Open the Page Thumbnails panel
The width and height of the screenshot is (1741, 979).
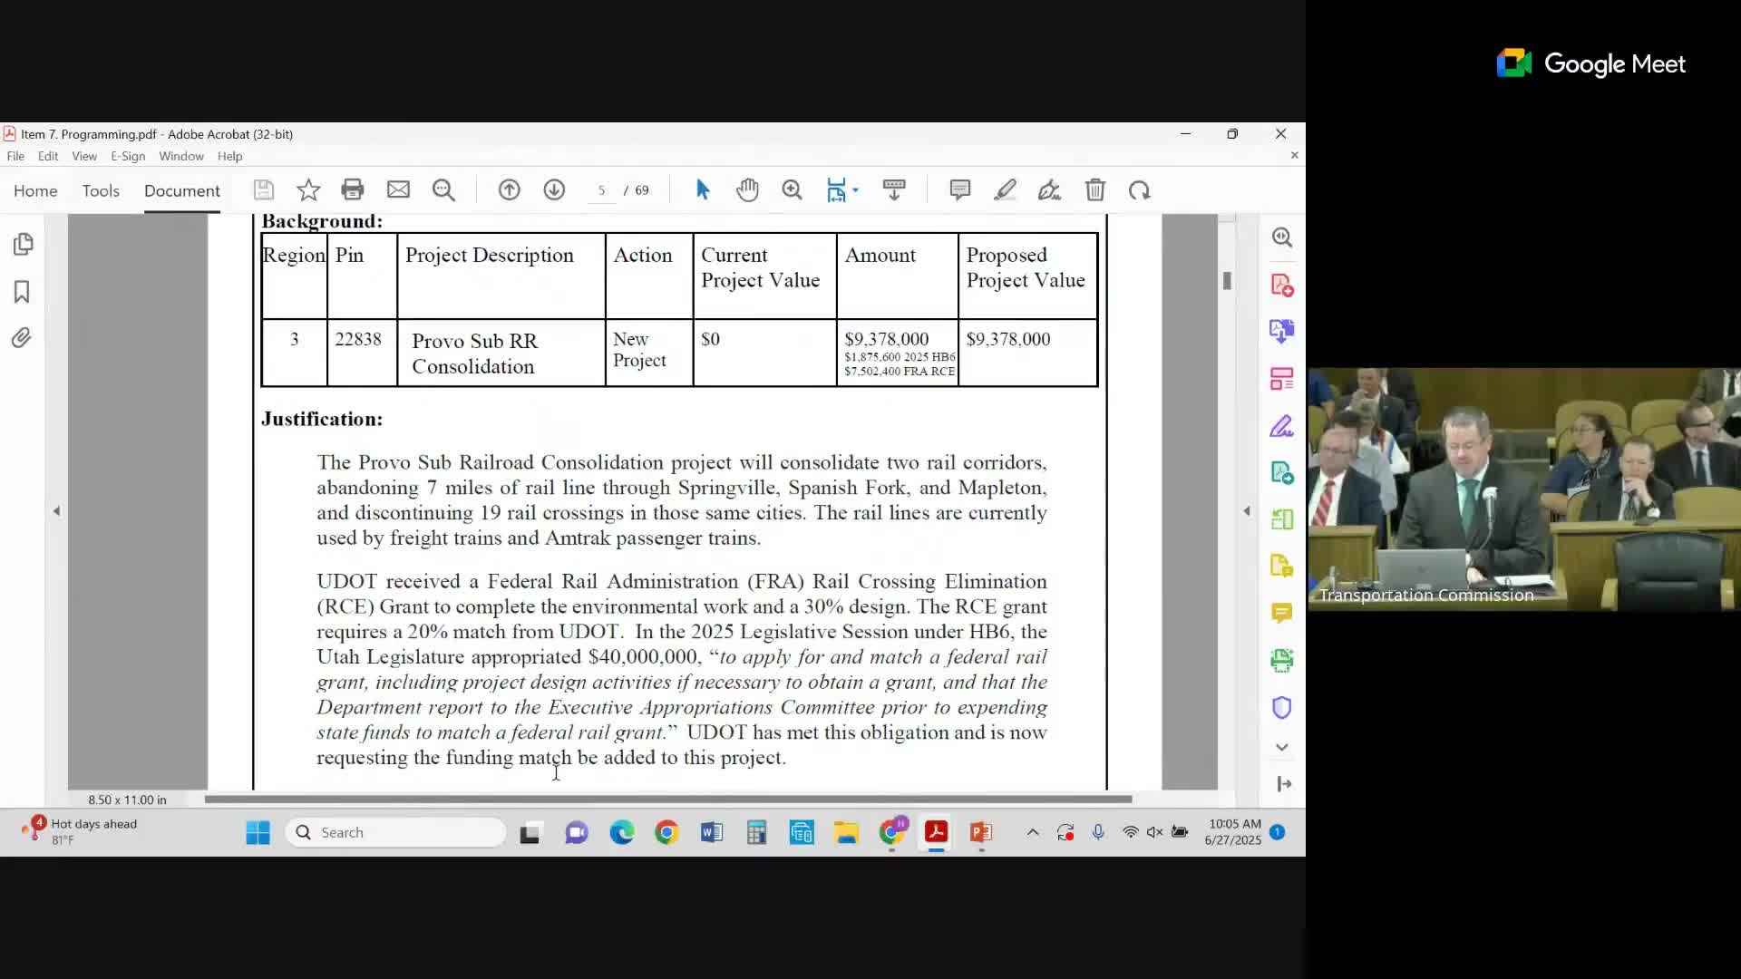[x=24, y=244]
